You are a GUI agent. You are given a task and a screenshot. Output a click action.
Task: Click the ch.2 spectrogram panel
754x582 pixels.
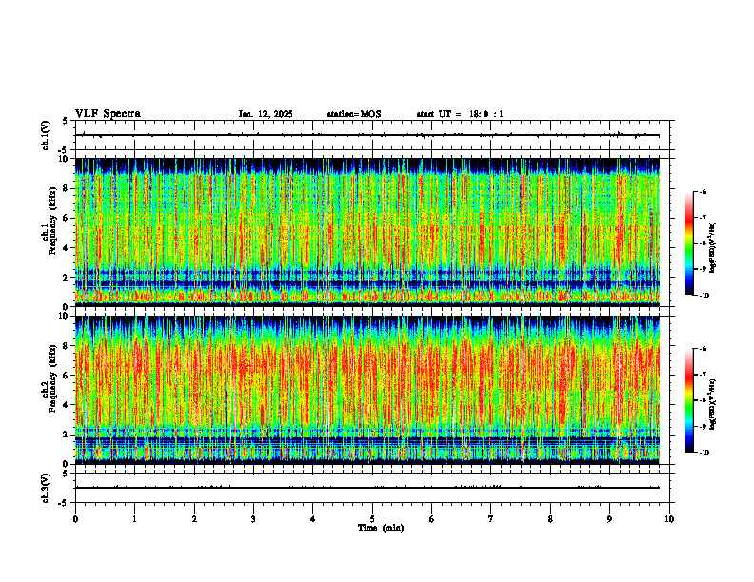pyautogui.click(x=367, y=390)
